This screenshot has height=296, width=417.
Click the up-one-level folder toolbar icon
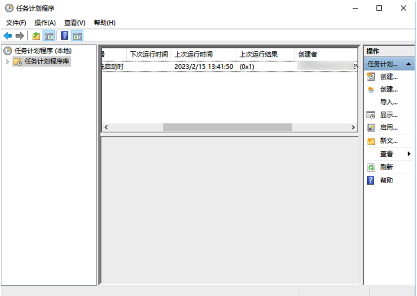(x=36, y=36)
